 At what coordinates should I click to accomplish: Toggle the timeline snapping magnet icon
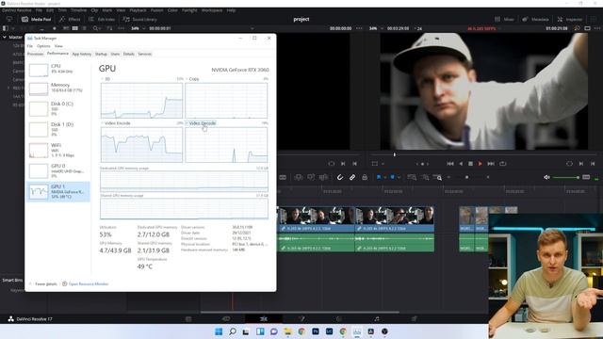click(340, 177)
